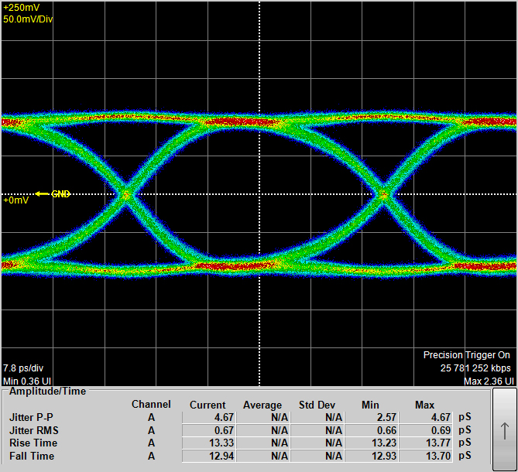Click the 25 781 252 kbps bit rate

(475, 368)
